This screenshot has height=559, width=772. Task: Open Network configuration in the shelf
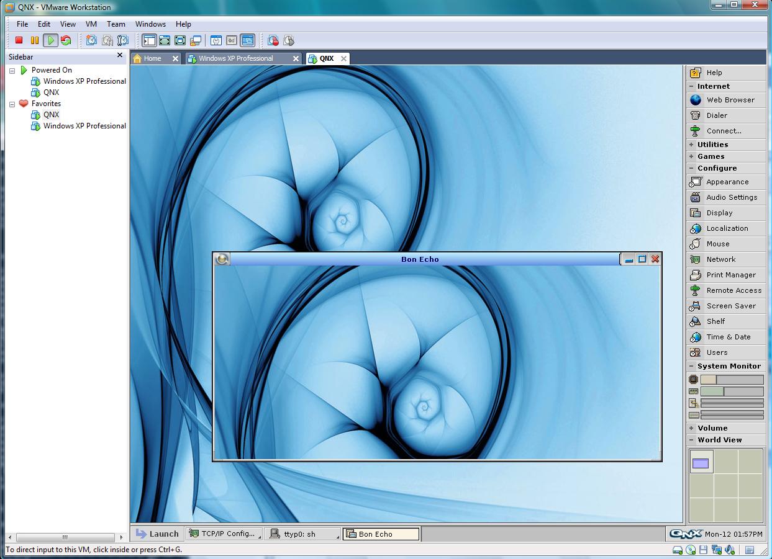pyautogui.click(x=720, y=259)
